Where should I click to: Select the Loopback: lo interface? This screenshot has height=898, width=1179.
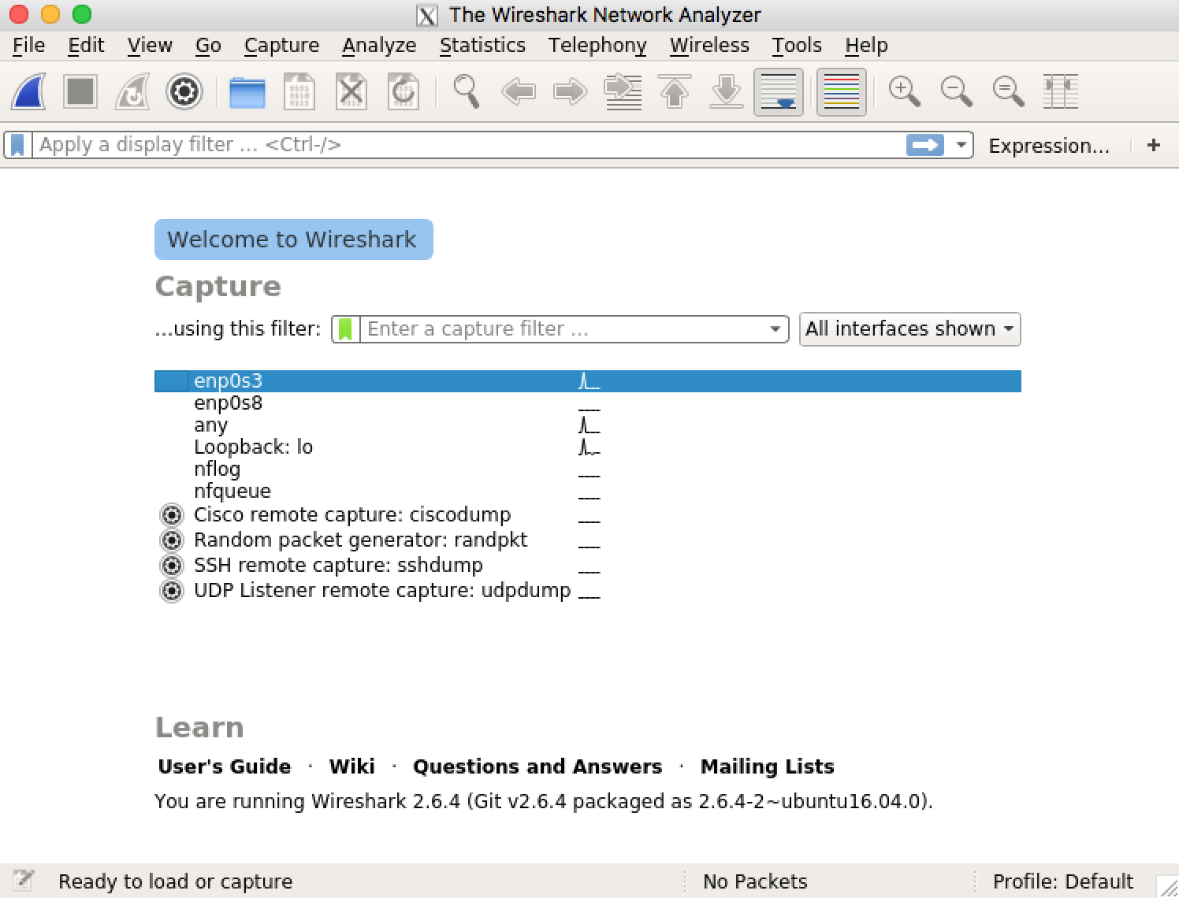tap(588, 447)
